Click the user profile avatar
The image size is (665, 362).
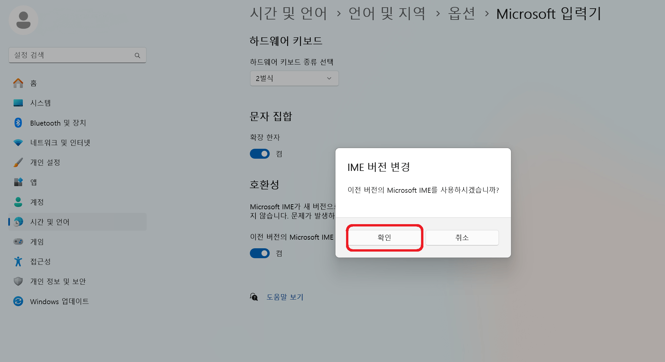23,20
